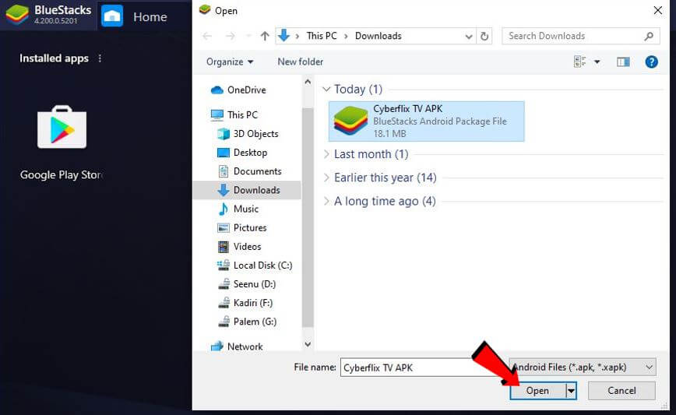
Task: Open Music folder in sidebar
Action: pyautogui.click(x=246, y=209)
